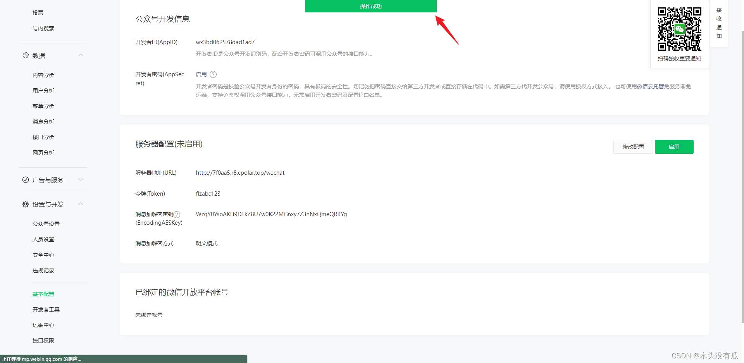Click the 扫码接收重要通知 caption
This screenshot has width=744, height=363.
click(x=680, y=58)
